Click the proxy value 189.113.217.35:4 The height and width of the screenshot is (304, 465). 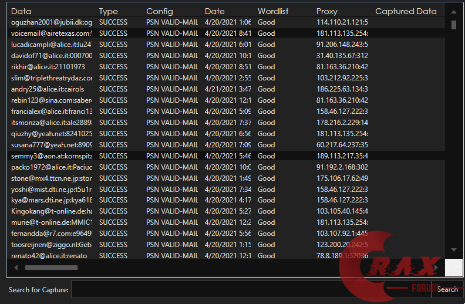342,156
